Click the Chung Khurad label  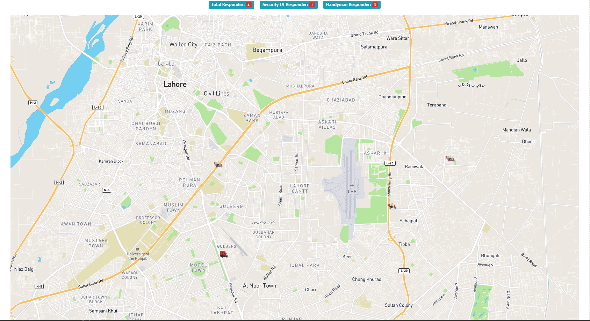[367, 279]
